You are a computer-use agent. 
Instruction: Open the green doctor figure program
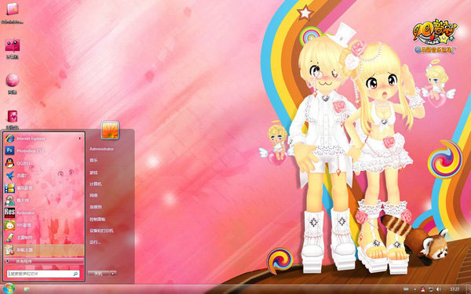[43, 201]
